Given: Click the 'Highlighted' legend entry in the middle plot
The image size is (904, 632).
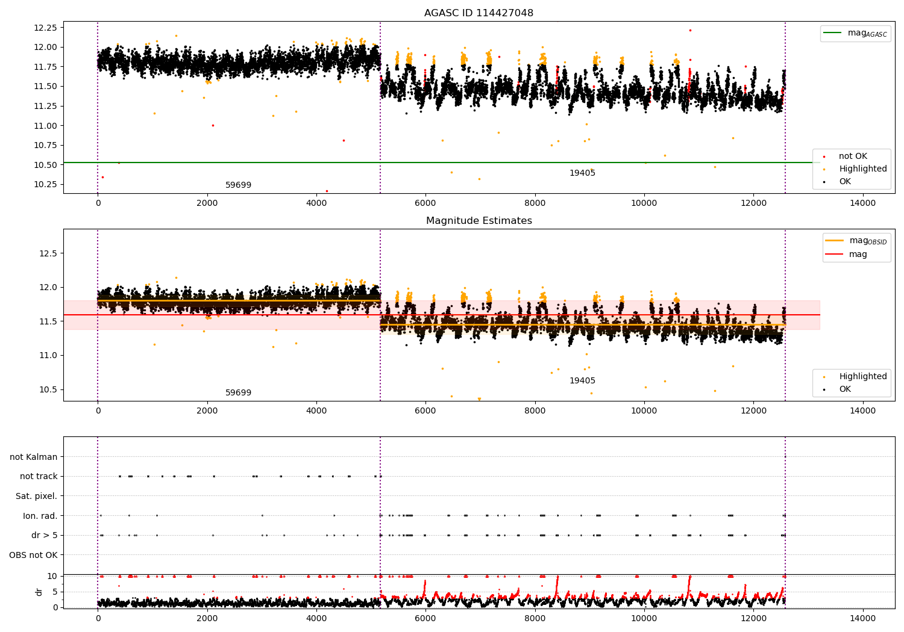Looking at the screenshot, I should [x=862, y=377].
